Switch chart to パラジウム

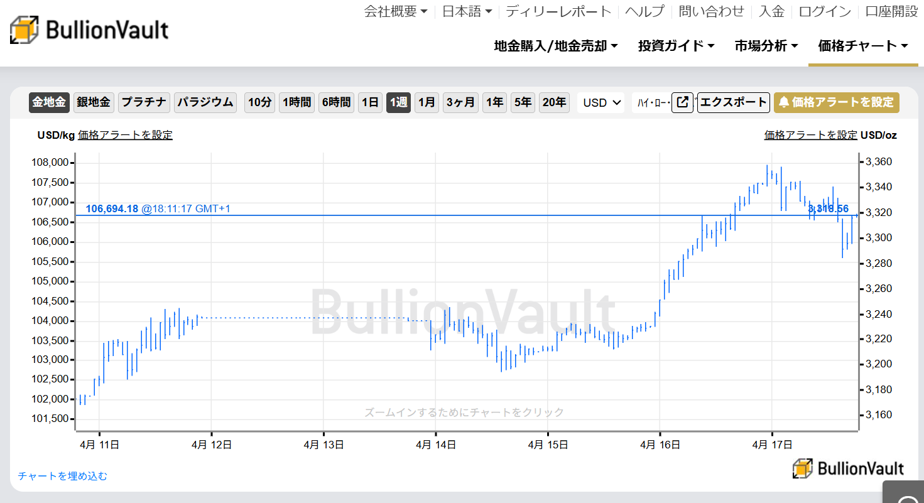click(205, 102)
